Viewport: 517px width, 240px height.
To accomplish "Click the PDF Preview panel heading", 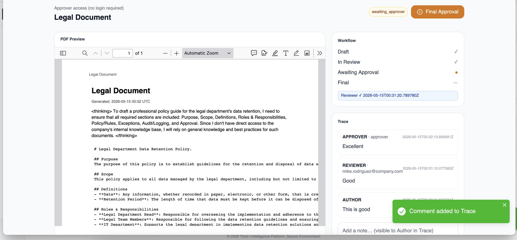I will pyautogui.click(x=72, y=39).
